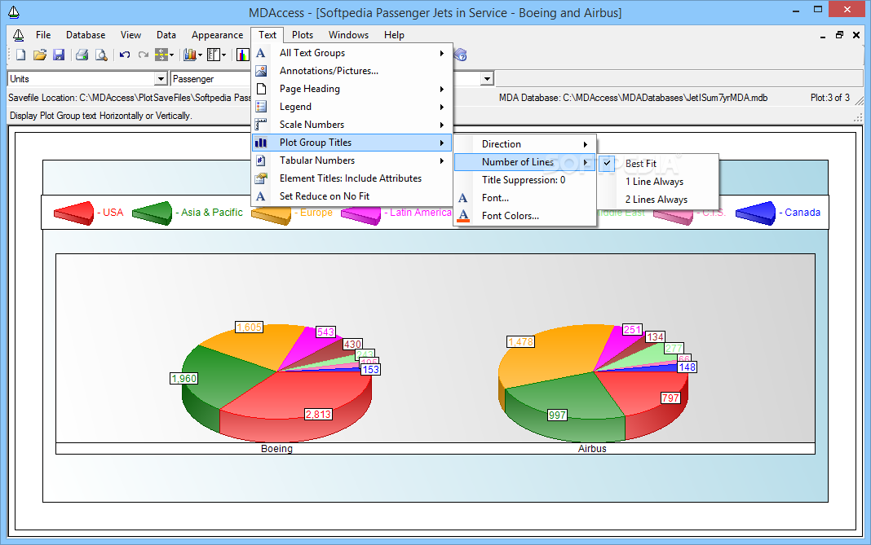Expand the All Text Groups submenu
Screen dimensions: 871x545
(x=352, y=53)
